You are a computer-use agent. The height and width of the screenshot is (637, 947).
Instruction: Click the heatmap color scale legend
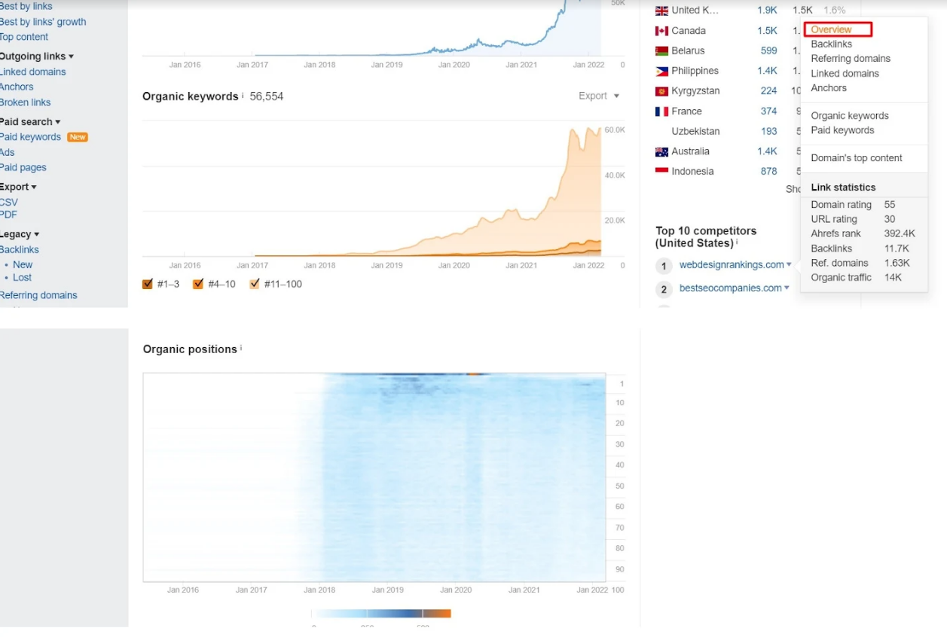(381, 614)
